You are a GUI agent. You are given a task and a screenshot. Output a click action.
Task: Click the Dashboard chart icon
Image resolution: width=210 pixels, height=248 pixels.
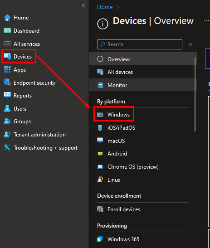click(x=7, y=30)
